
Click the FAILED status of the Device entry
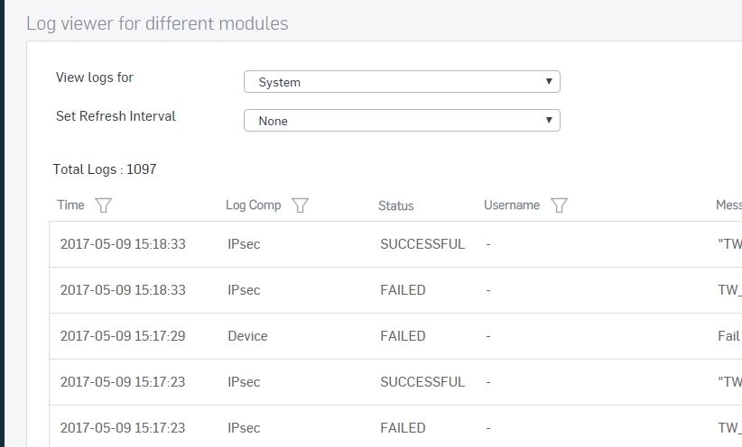click(403, 336)
